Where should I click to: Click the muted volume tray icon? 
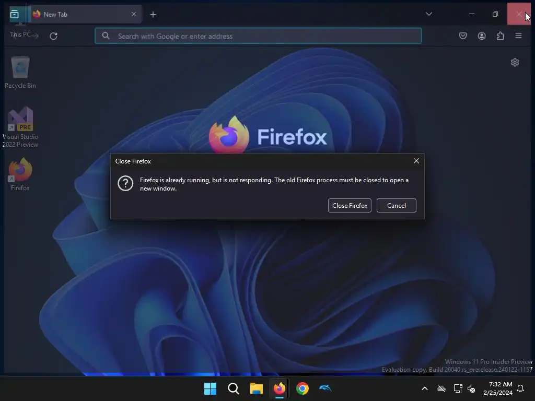point(471,388)
